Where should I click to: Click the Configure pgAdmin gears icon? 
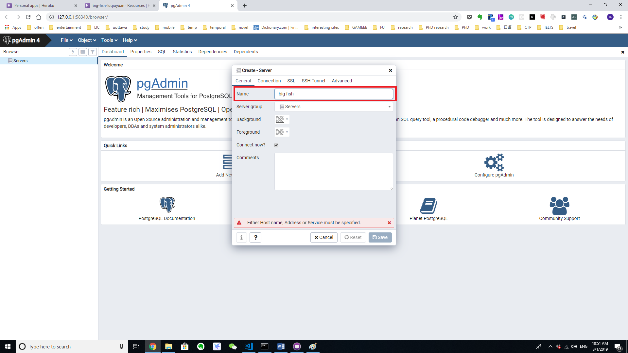click(494, 162)
